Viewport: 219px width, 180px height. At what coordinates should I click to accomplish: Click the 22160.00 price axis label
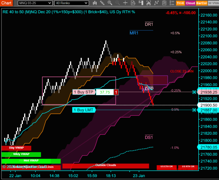point(209,15)
